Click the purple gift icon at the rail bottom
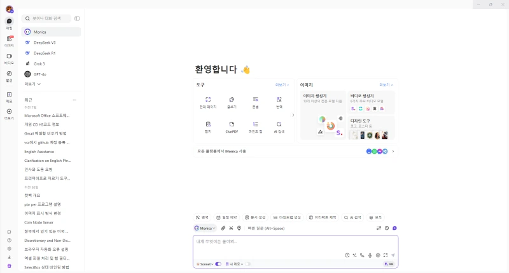The height and width of the screenshot is (273, 509). pyautogui.click(x=9, y=266)
